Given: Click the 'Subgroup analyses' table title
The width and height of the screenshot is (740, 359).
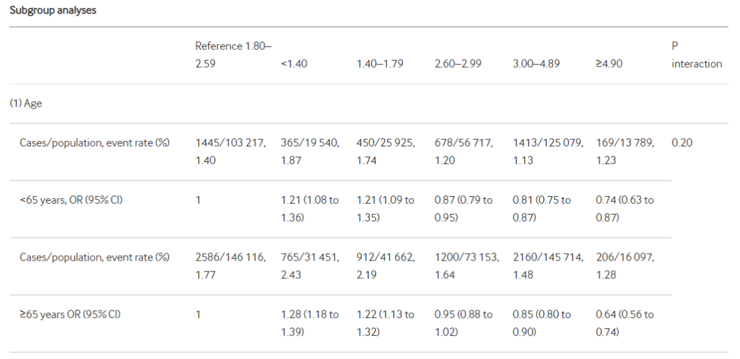Looking at the screenshot, I should click(53, 10).
